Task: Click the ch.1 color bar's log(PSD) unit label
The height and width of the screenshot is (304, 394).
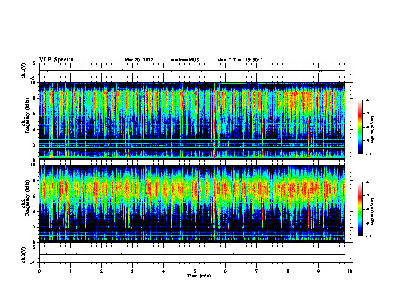Action: 373,129
